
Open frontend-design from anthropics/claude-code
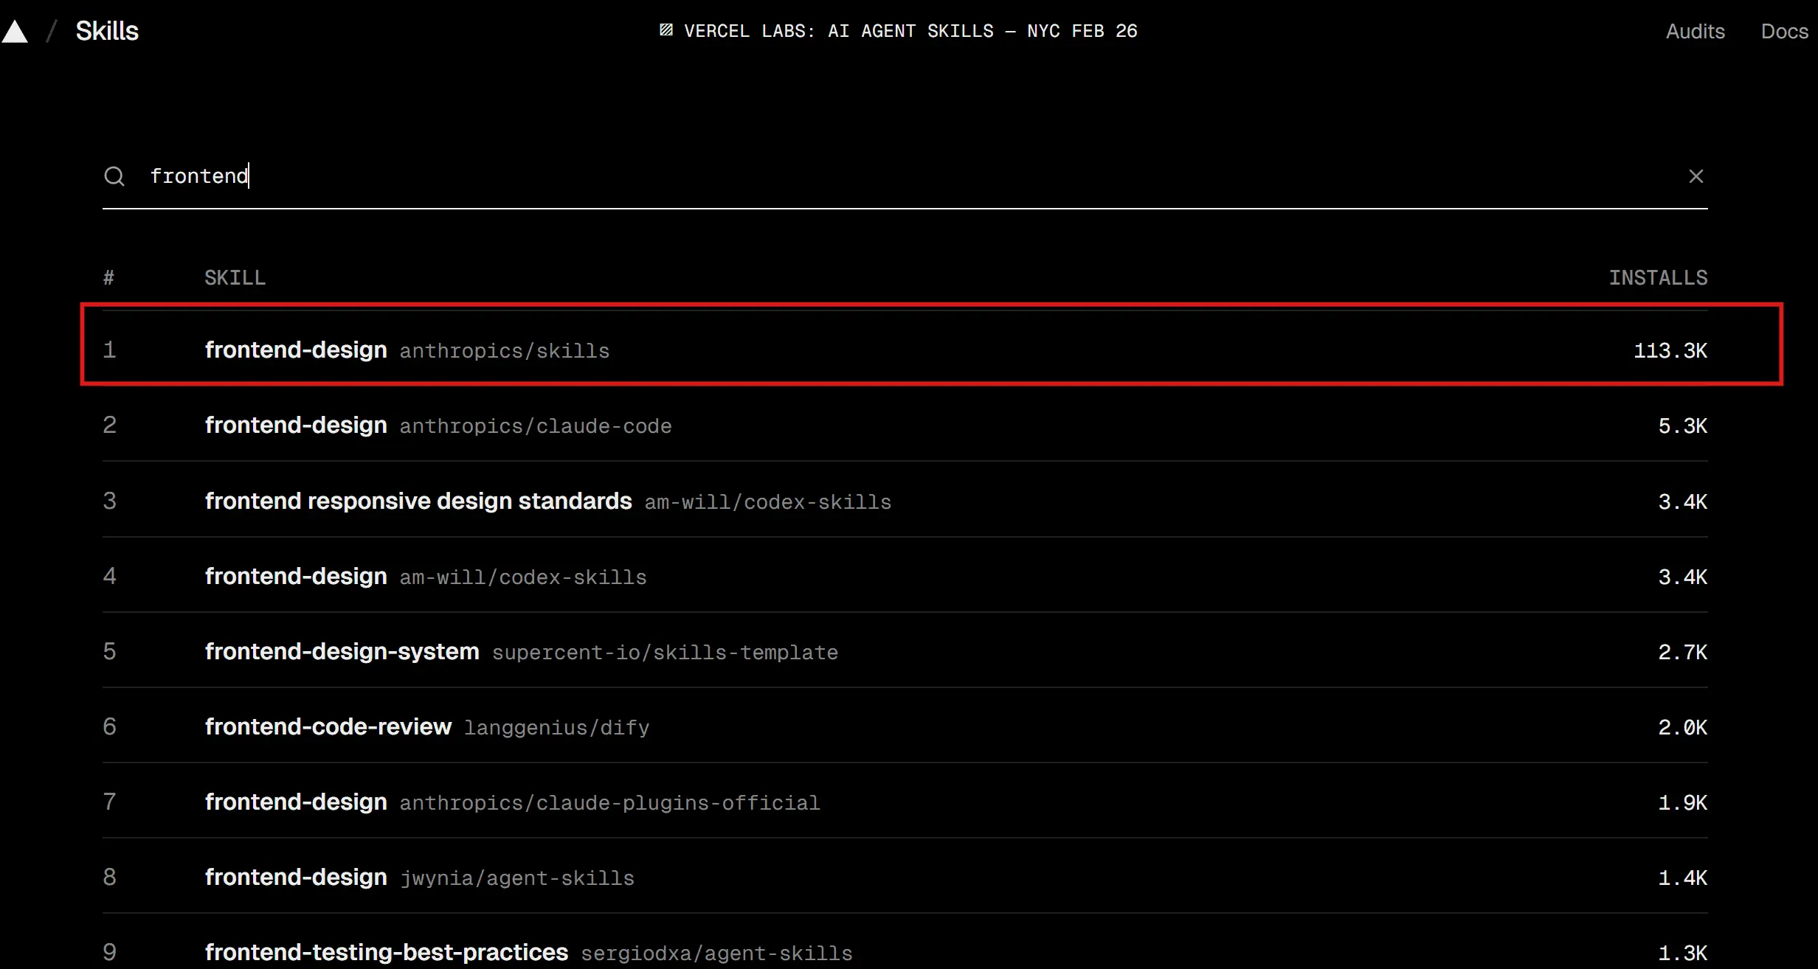pos(296,425)
